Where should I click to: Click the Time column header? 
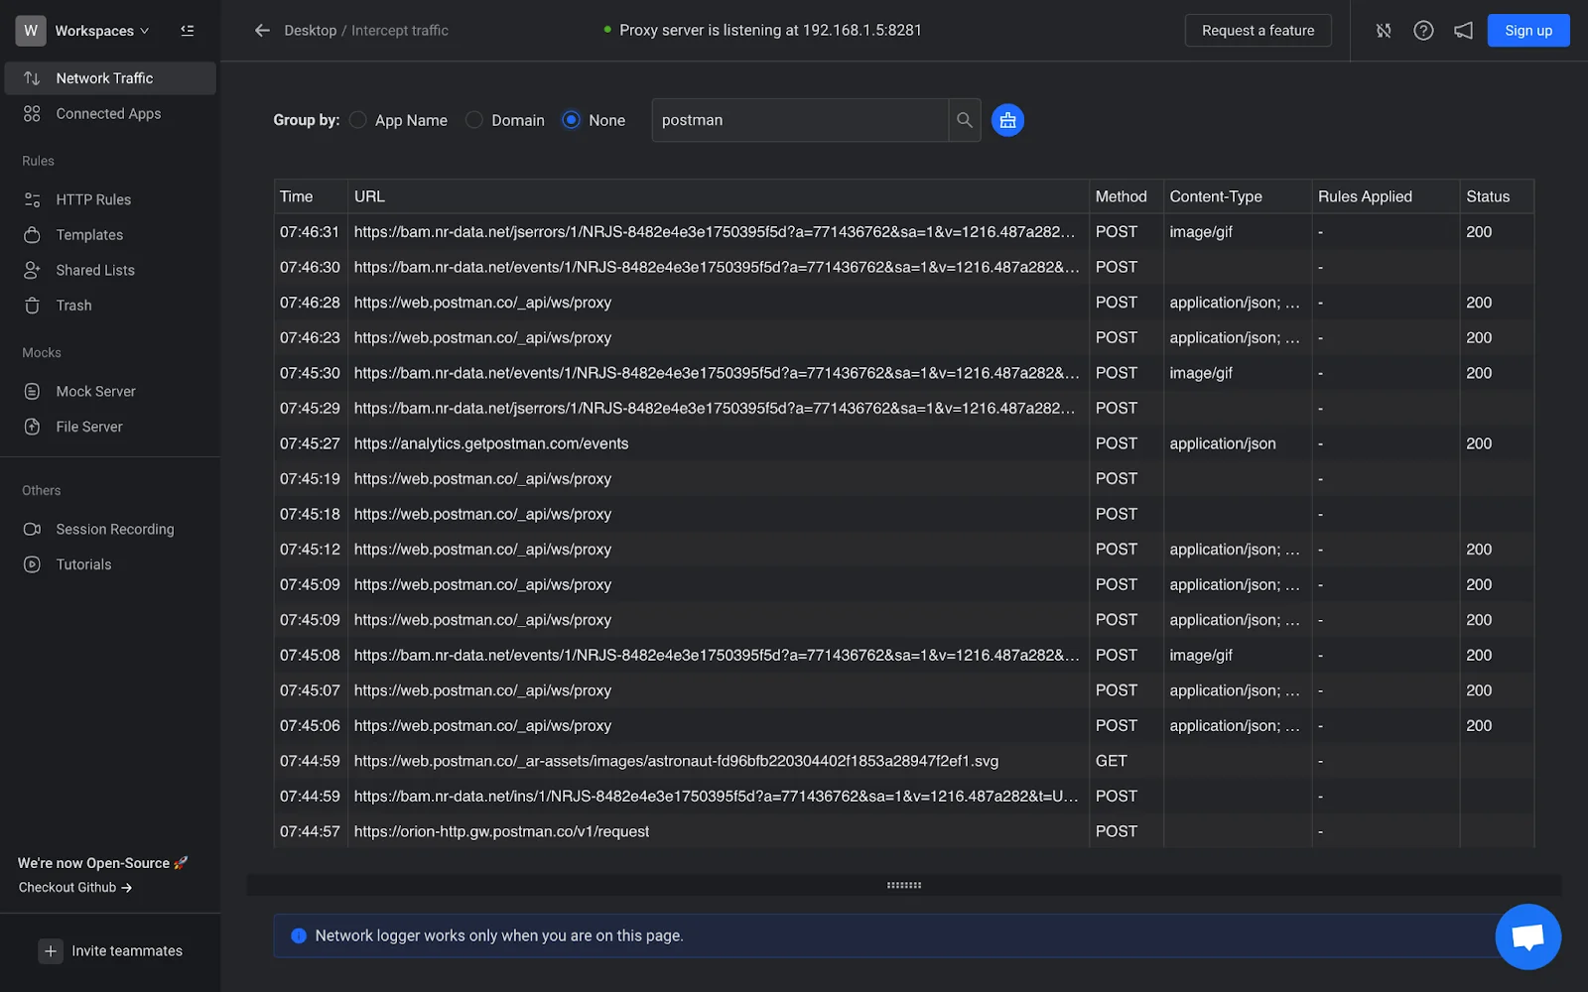coord(311,196)
